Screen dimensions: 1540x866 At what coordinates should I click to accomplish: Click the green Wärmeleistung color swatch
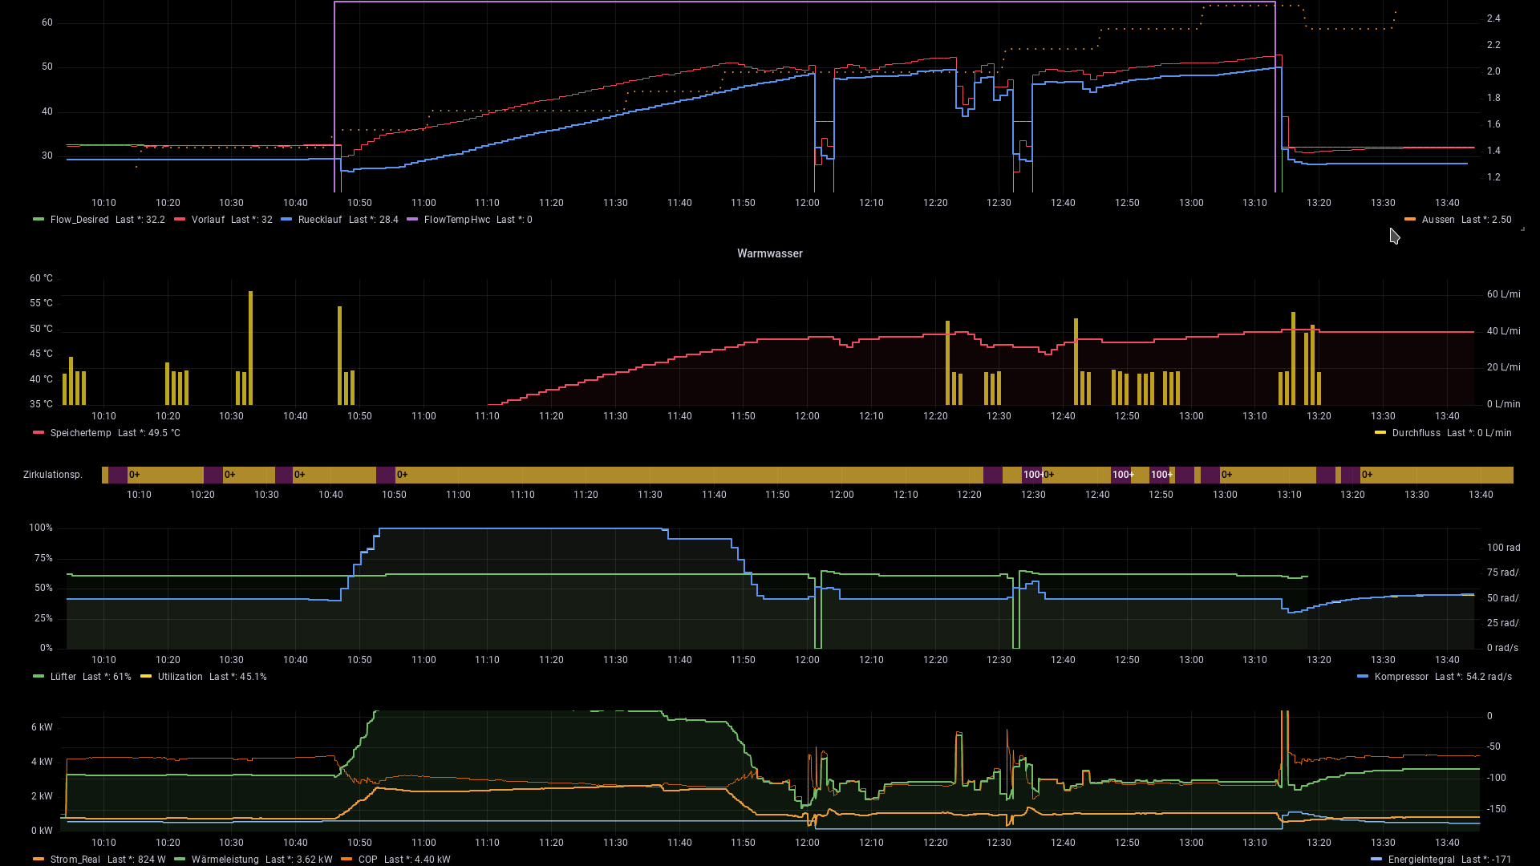(180, 859)
